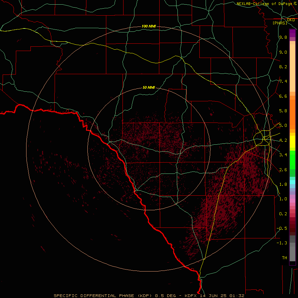
Task: Click the 4.2 value on the color scale
Action: click(x=283, y=140)
